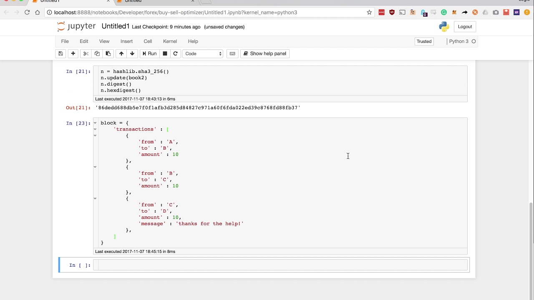This screenshot has width=534, height=300.
Task: Click the black arrow extension icon
Action: (465, 12)
